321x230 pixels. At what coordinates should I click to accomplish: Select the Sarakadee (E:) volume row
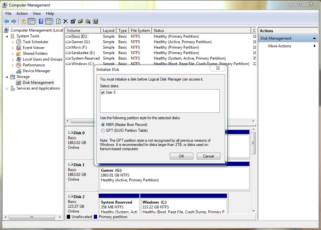pos(160,53)
